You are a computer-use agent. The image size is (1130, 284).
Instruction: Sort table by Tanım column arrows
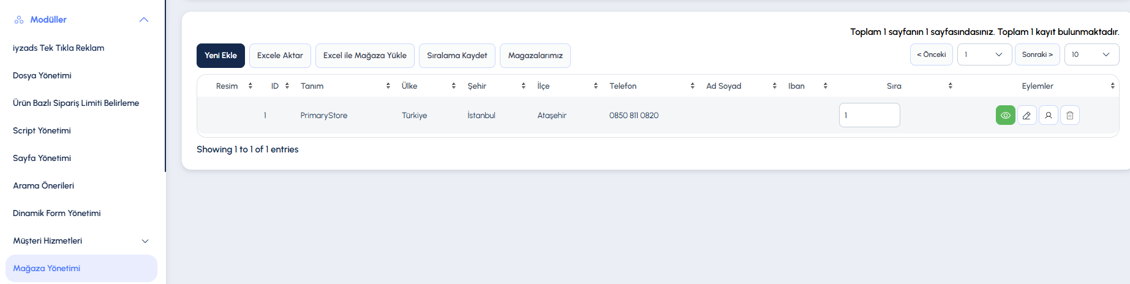click(388, 86)
